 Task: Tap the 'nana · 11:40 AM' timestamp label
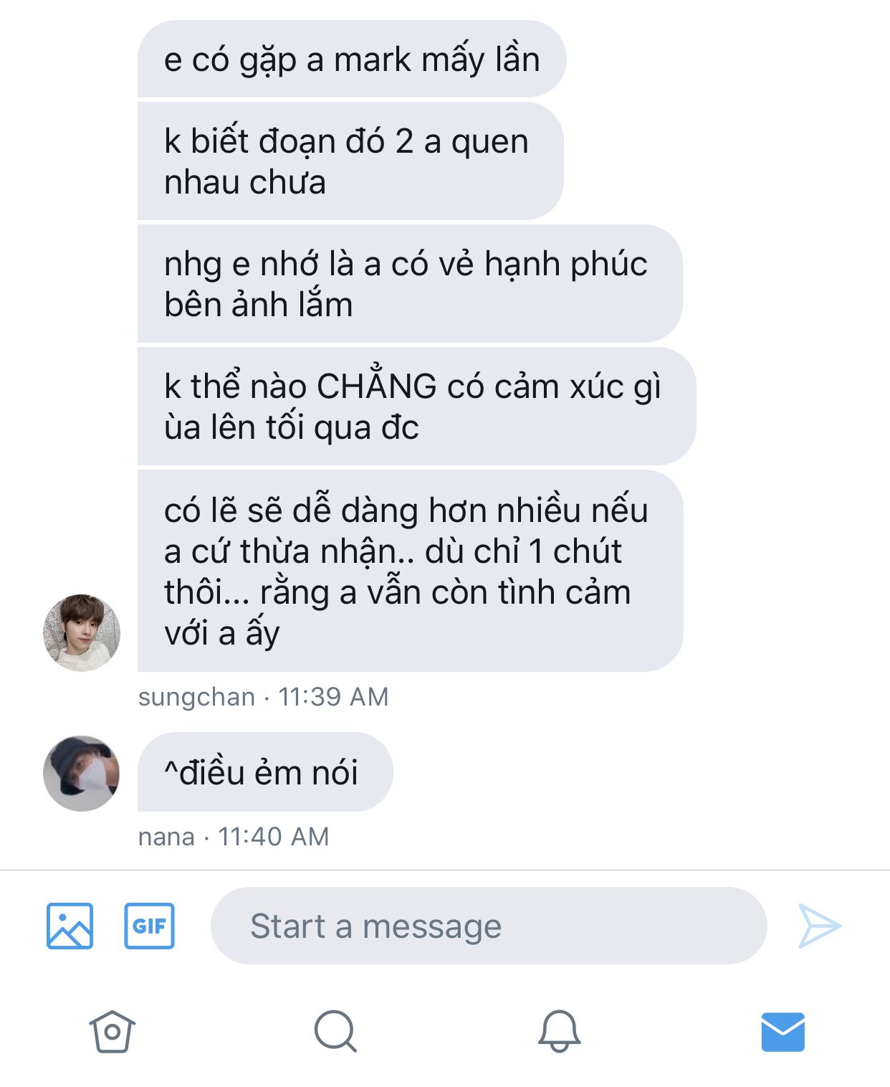(x=234, y=836)
